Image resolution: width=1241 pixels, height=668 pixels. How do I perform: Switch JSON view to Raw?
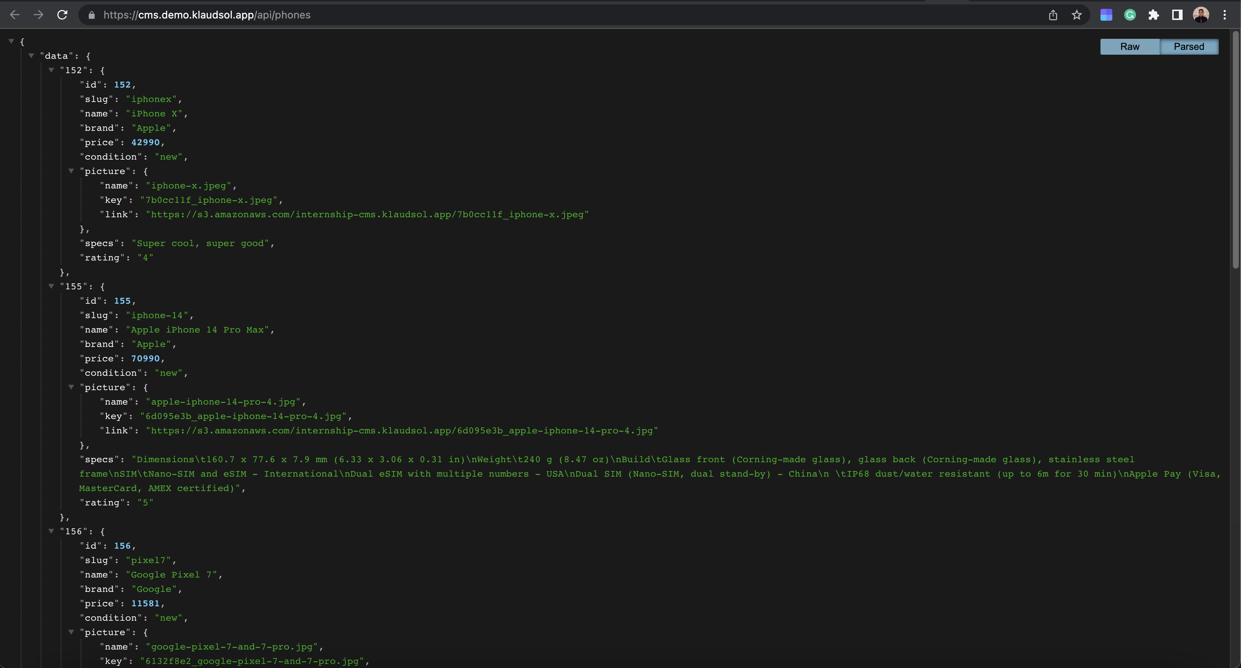pos(1130,46)
